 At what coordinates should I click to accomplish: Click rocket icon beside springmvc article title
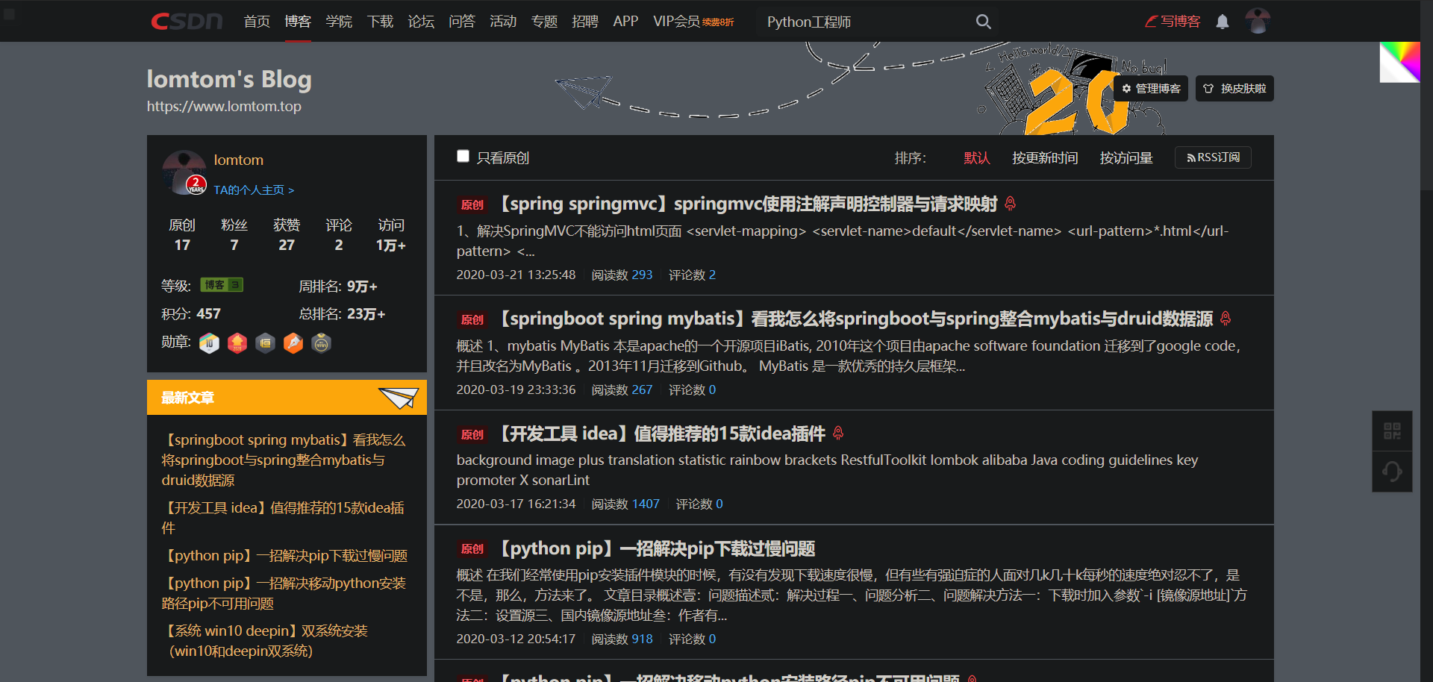1010,203
